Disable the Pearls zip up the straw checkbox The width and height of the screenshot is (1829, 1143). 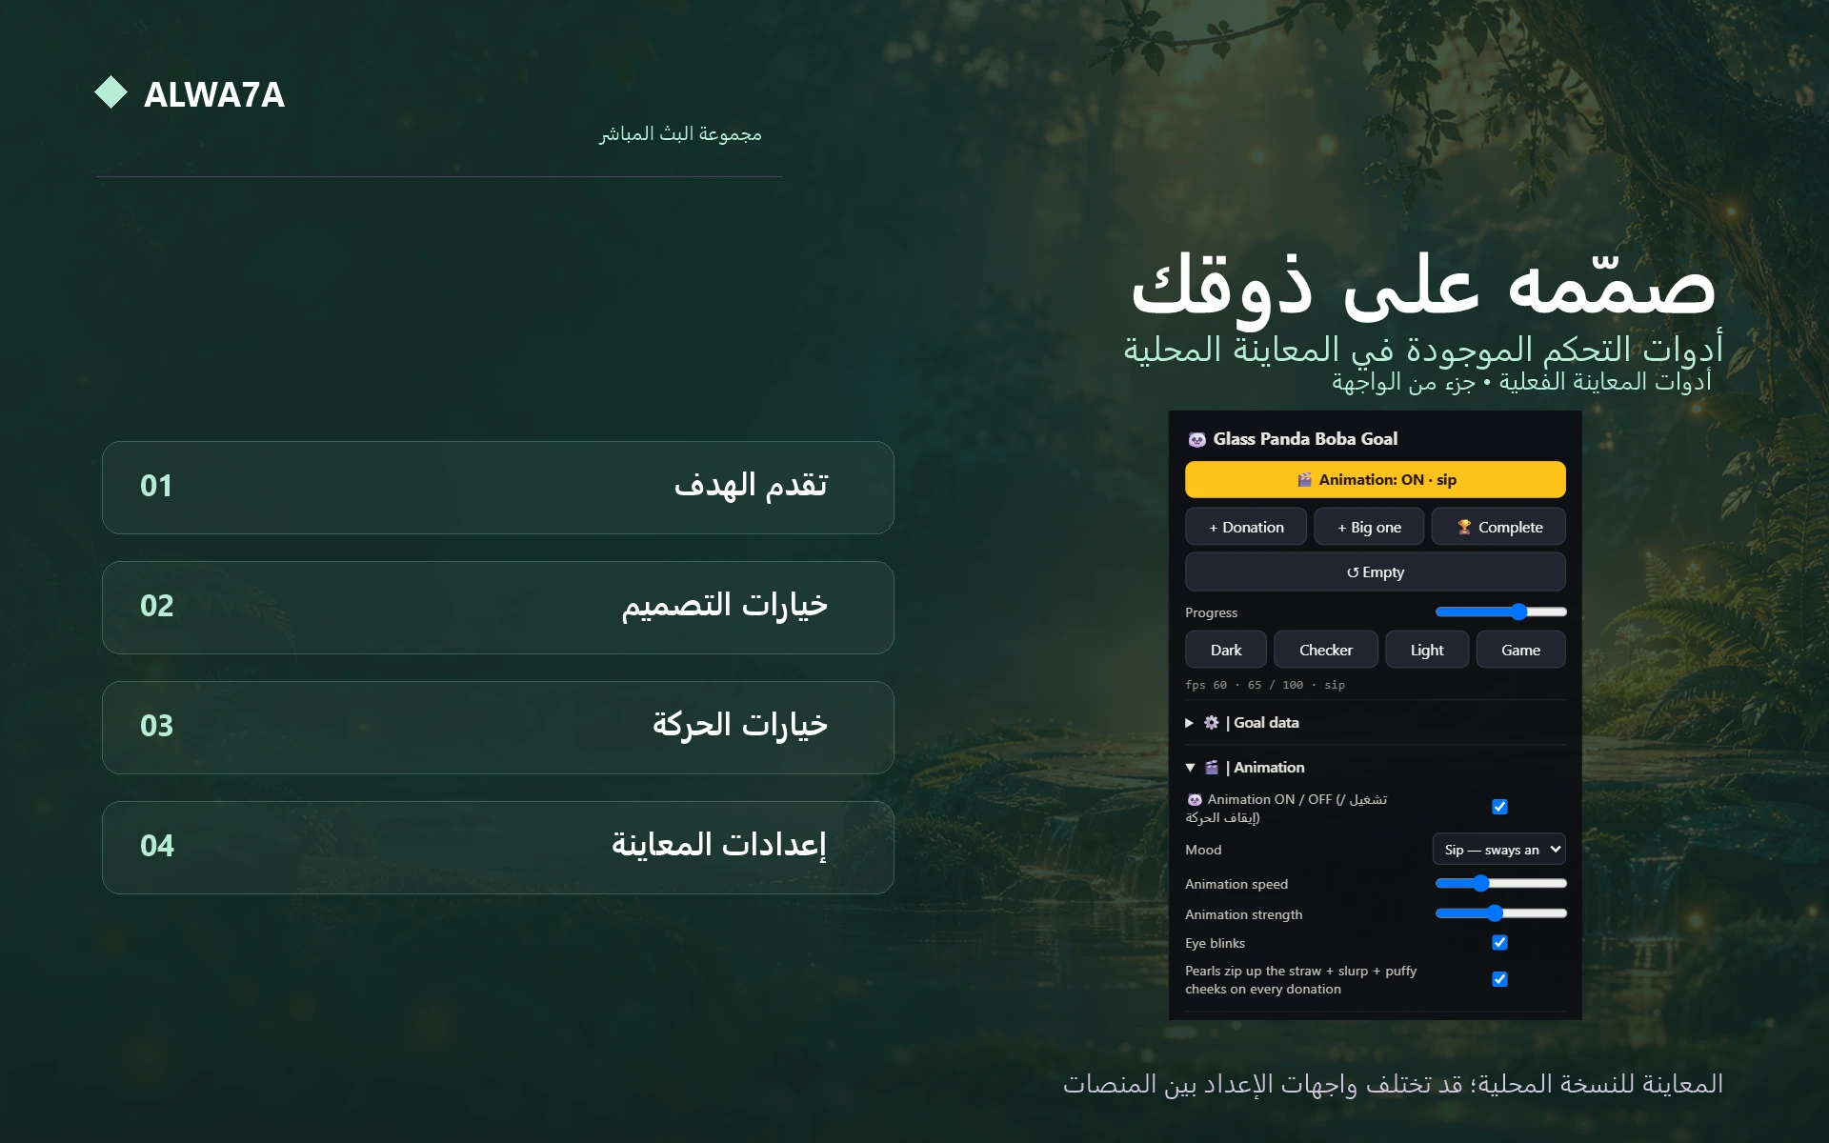[x=1499, y=979]
